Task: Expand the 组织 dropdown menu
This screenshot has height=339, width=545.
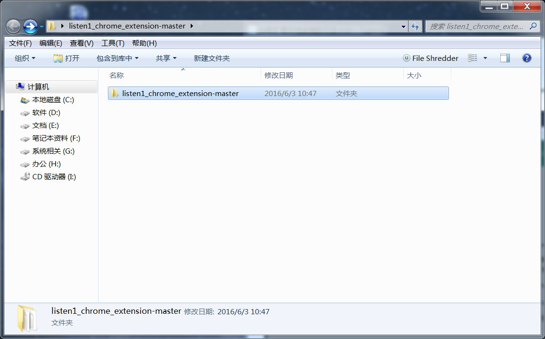Action: [25, 58]
